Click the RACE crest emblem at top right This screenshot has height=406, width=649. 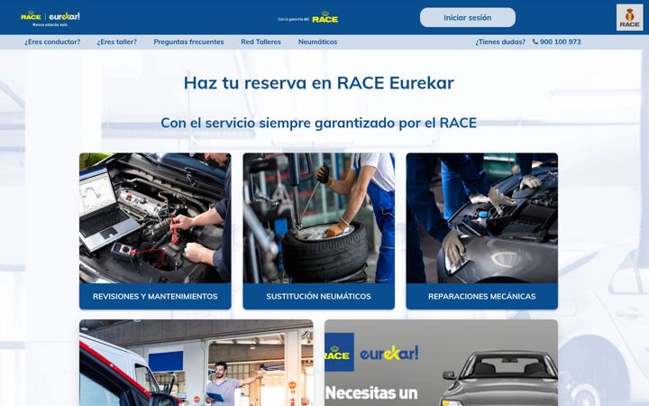click(629, 17)
